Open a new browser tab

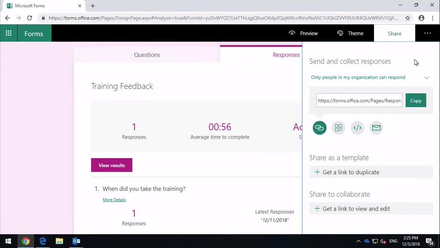pos(93,6)
